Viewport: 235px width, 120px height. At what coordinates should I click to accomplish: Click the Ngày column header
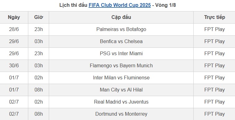[x=14, y=17]
